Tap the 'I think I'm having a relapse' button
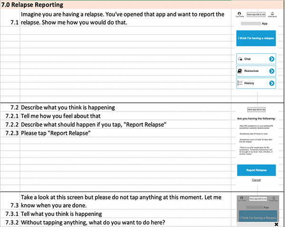Viewport: 285px width, 227px height. (x=256, y=38)
